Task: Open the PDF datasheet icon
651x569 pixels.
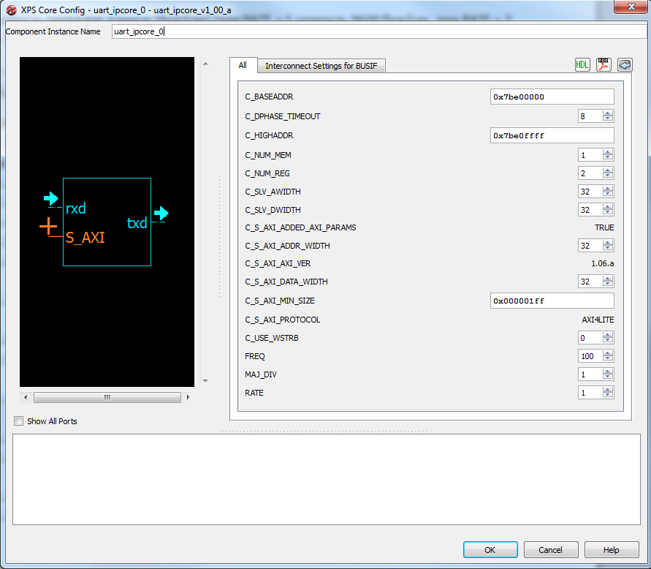Action: click(x=604, y=65)
